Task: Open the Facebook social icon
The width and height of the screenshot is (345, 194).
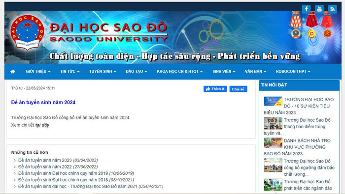Action: tap(306, 9)
